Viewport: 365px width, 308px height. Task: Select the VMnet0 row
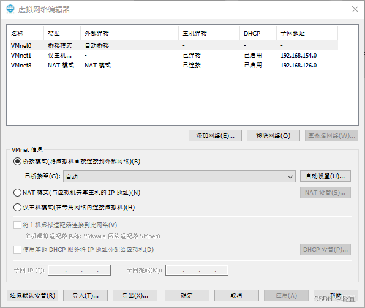pos(174,46)
